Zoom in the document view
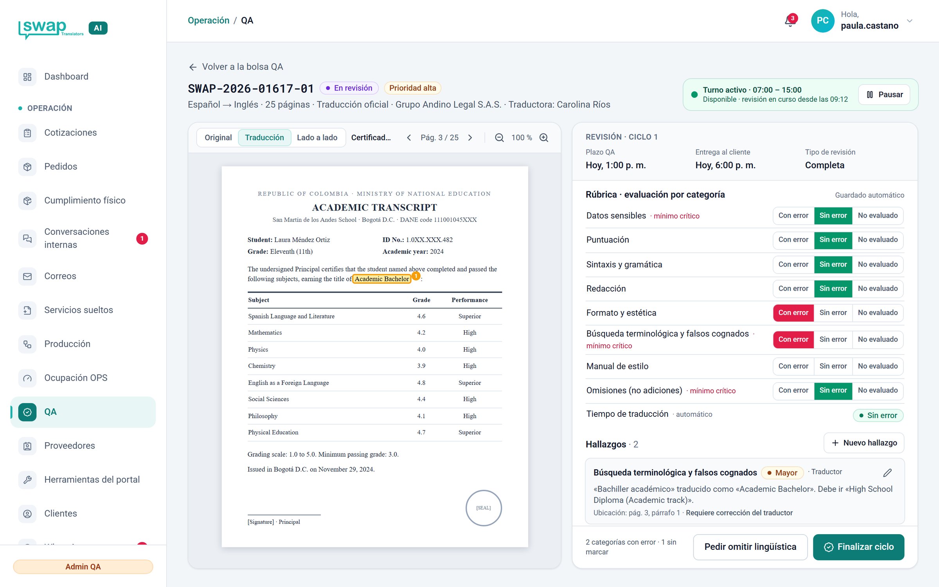Viewport: 939px width, 587px height. pyautogui.click(x=544, y=138)
